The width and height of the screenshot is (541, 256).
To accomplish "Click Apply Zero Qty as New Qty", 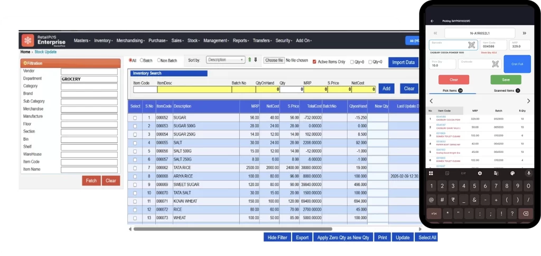I will (x=343, y=238).
